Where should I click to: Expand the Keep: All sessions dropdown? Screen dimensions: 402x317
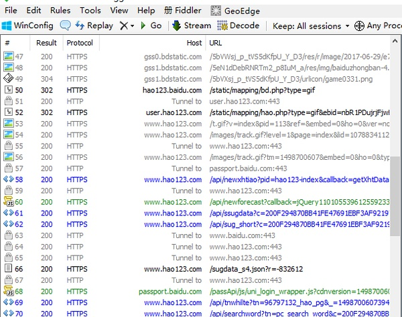[308, 25]
